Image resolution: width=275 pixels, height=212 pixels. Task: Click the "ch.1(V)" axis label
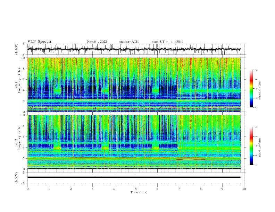(x=17, y=49)
